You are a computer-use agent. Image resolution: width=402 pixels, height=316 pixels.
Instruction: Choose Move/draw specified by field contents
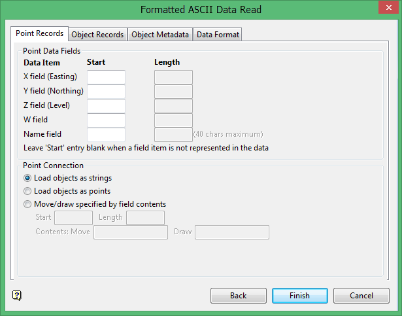click(x=27, y=204)
